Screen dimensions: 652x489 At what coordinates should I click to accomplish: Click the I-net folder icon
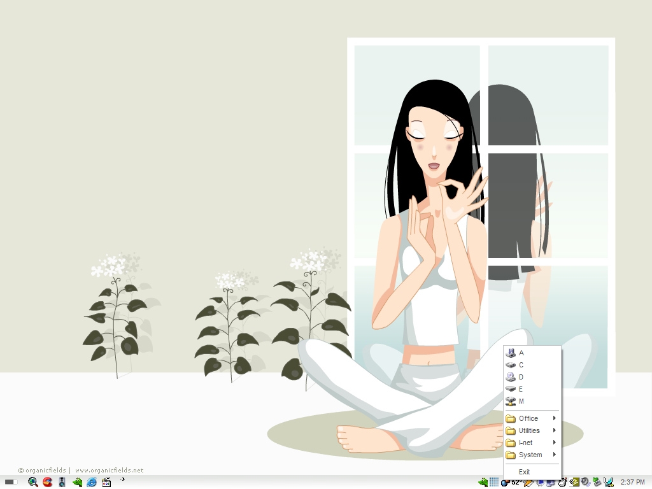click(x=511, y=443)
